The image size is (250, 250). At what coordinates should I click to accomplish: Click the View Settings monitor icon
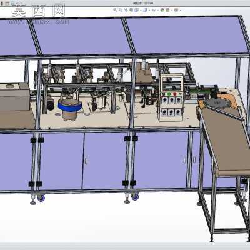coord(176,10)
